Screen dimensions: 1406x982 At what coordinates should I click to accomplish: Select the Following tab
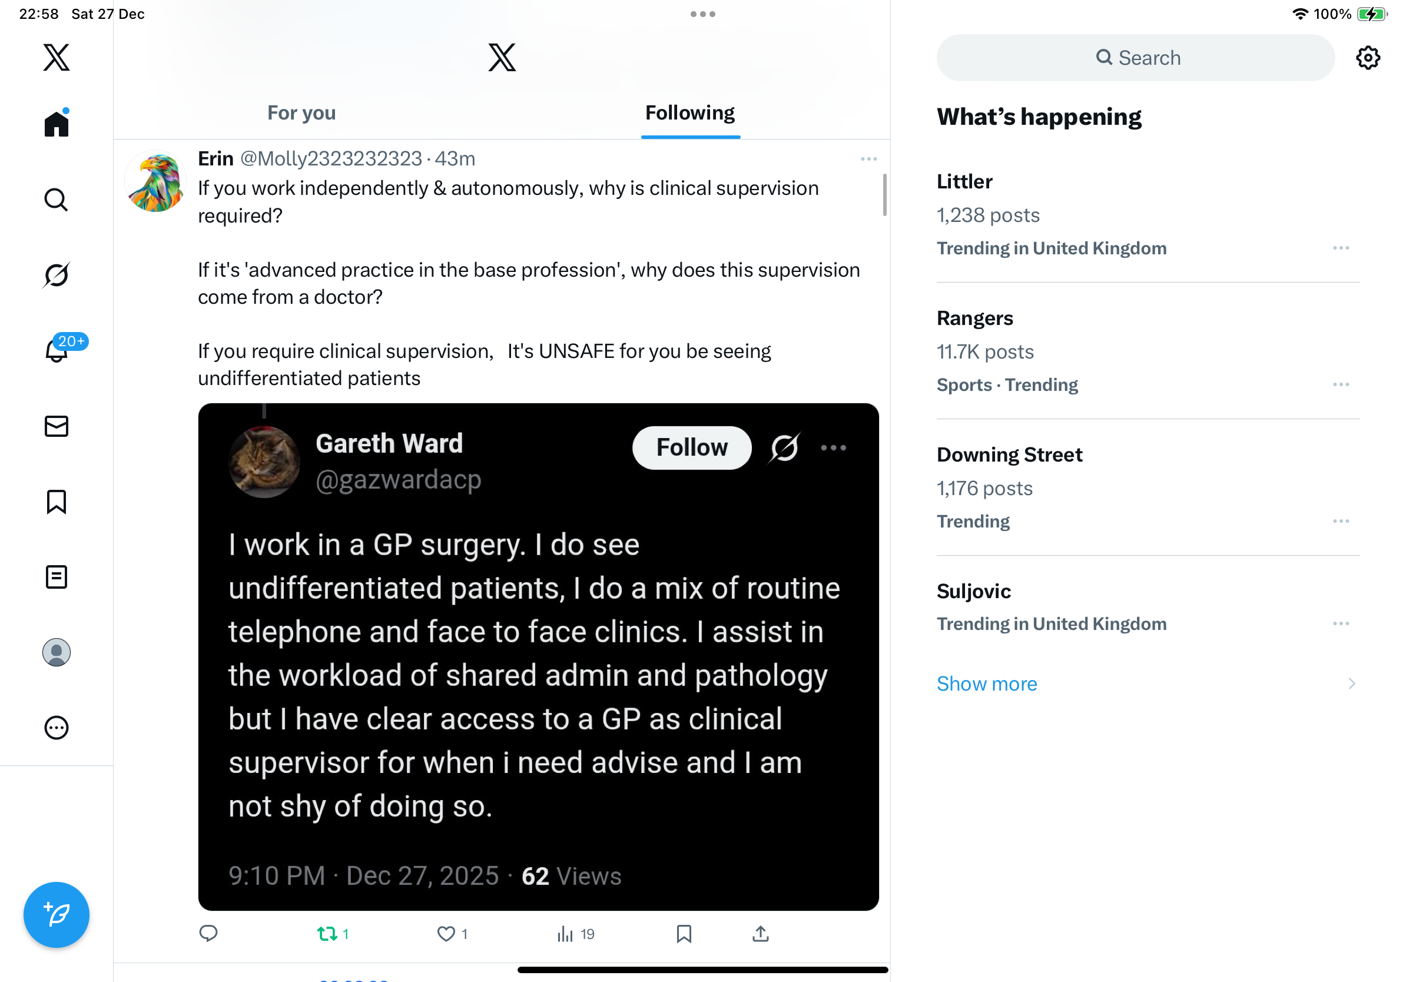coord(690,113)
